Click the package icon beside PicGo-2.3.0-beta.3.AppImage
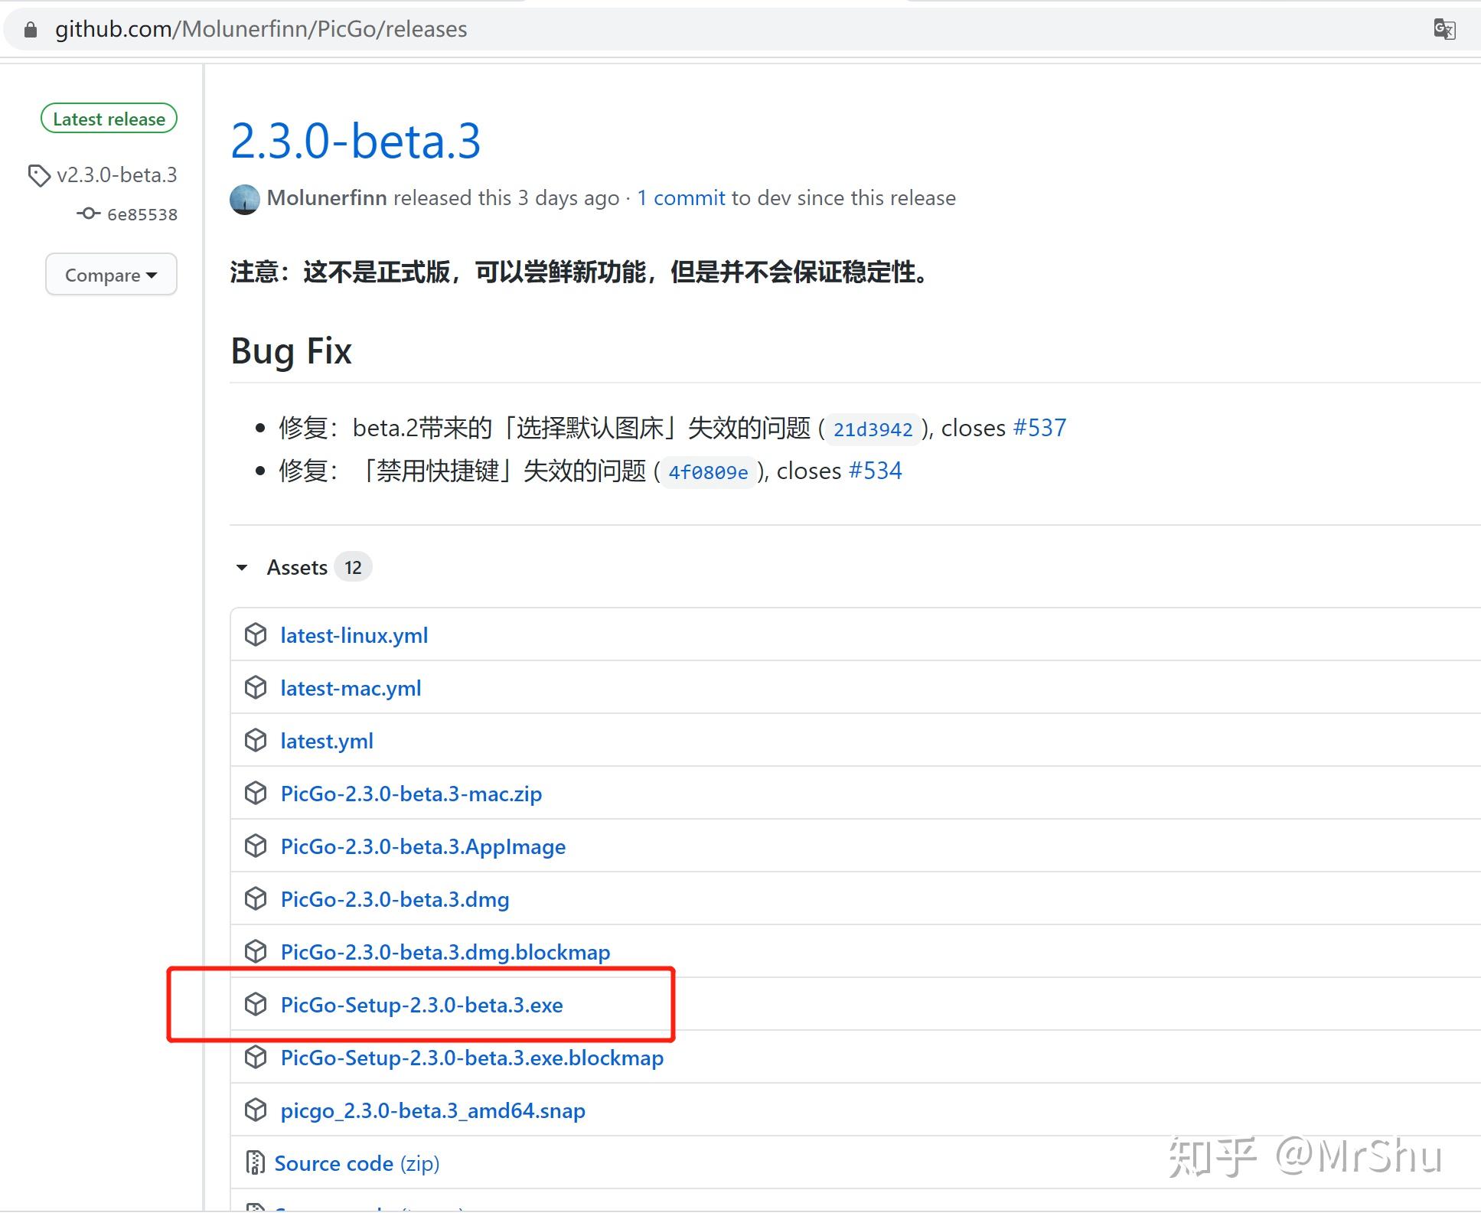The height and width of the screenshot is (1216, 1481). click(256, 846)
